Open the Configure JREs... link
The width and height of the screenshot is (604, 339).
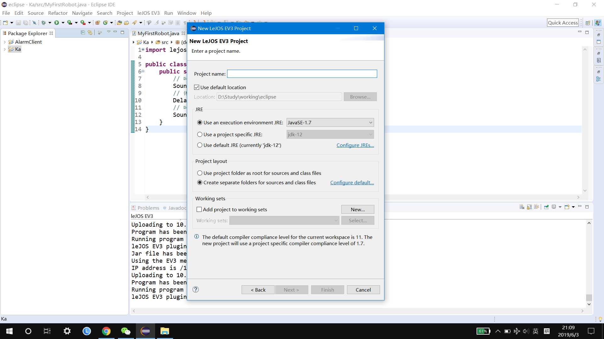click(355, 145)
